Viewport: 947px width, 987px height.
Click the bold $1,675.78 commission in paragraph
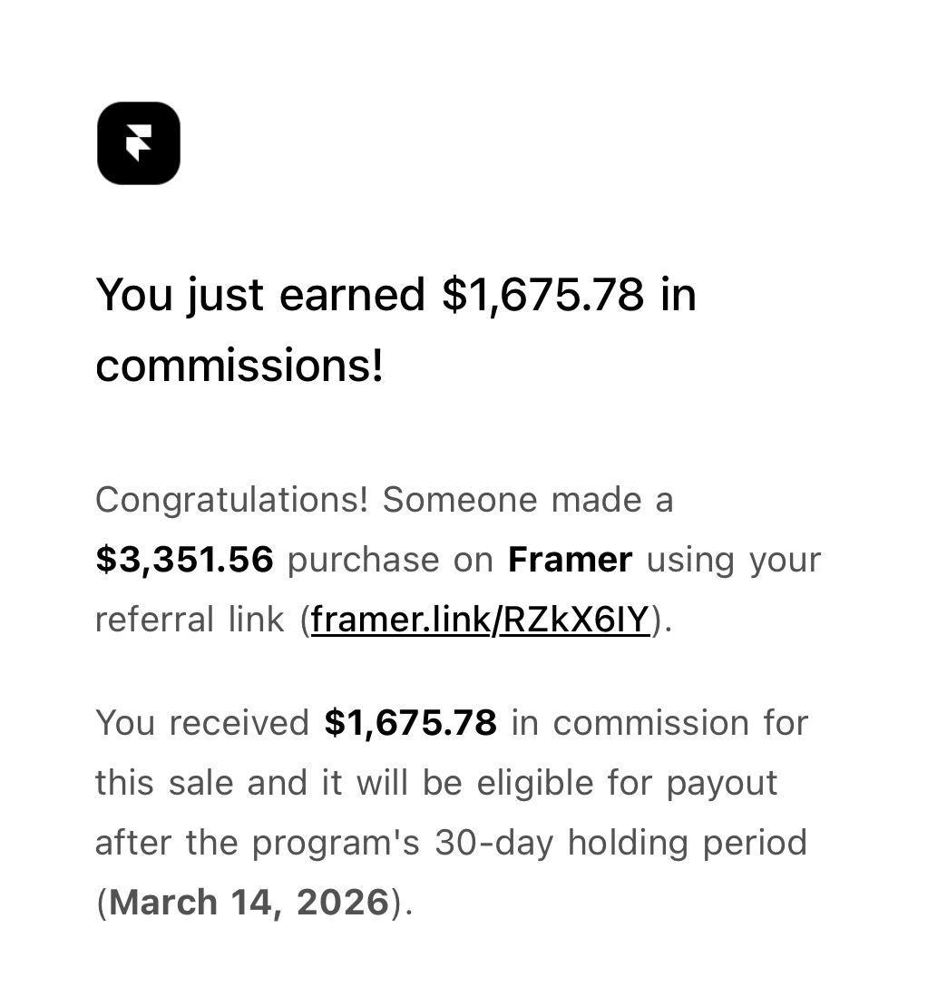coord(411,723)
